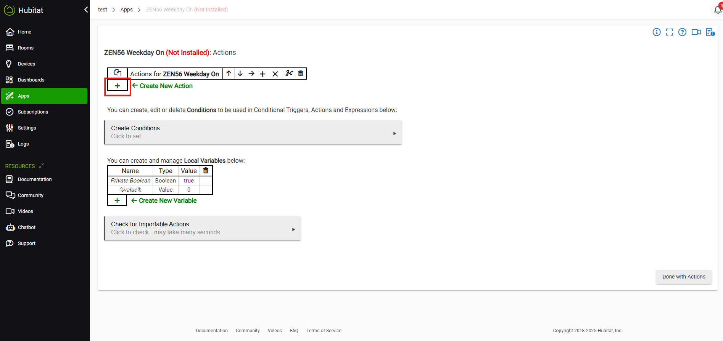
Task: Expand Check for Importable Actions
Action: [x=203, y=228]
